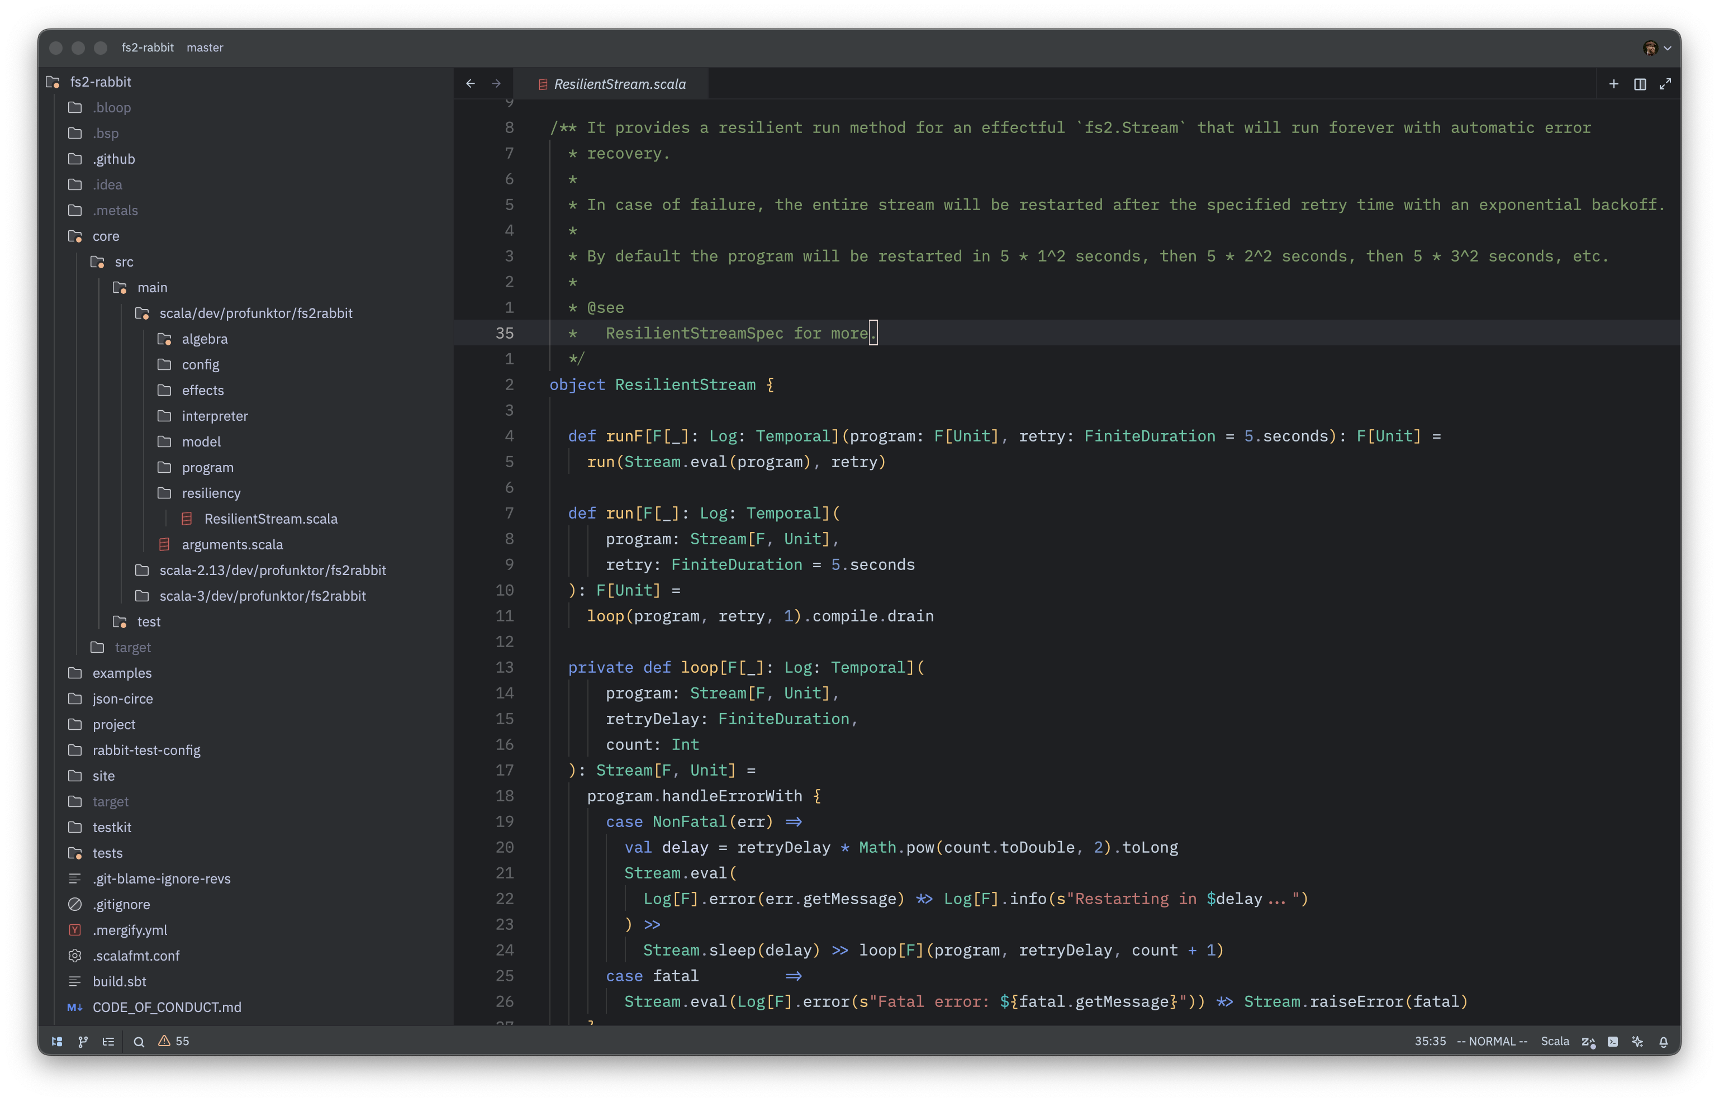Open CODE_OF_CONDUCT.md file
Image resolution: width=1719 pixels, height=1102 pixels.
coord(167,1007)
